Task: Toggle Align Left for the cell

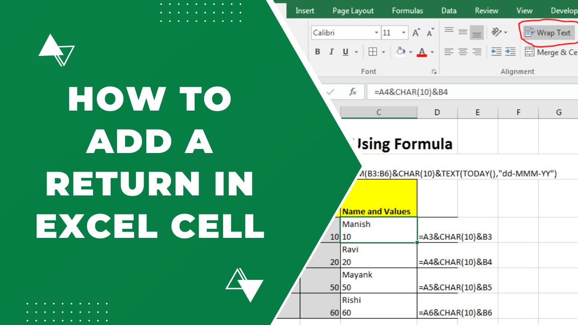Action: tap(448, 51)
